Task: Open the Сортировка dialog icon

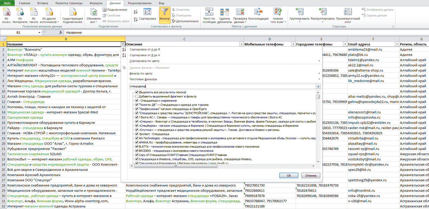Action: point(148,15)
